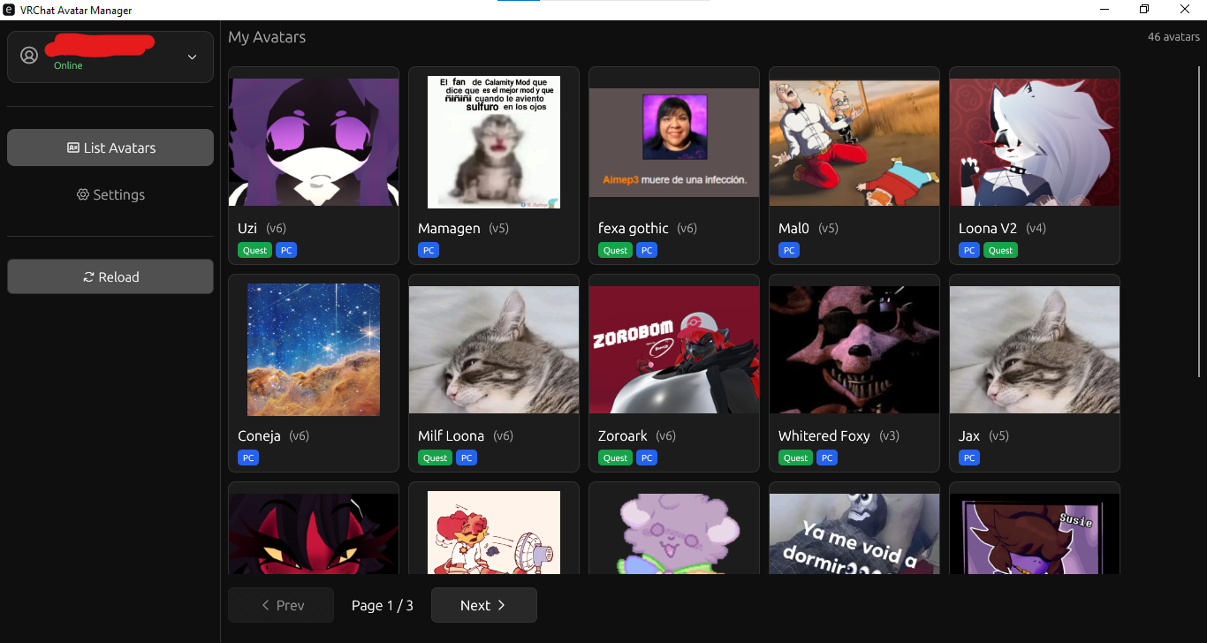Choose the Mal0 avatar thumbnail
Screen dimensions: 1207x643
[854, 142]
